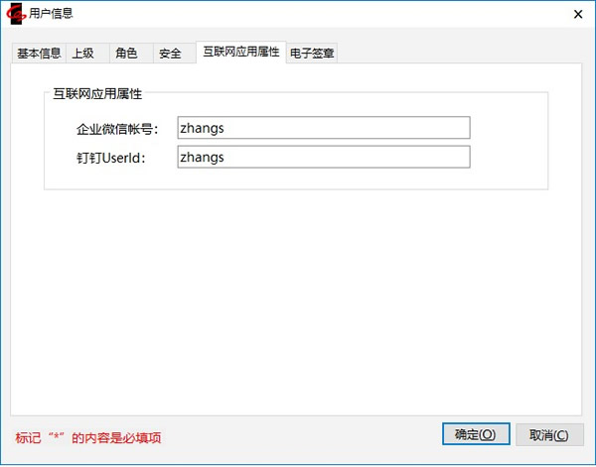The image size is (596, 467).
Task: Select the 互联网应用属性 tab
Action: tap(240, 52)
